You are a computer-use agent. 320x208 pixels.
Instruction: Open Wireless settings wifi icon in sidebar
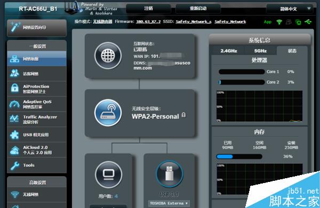[15, 194]
